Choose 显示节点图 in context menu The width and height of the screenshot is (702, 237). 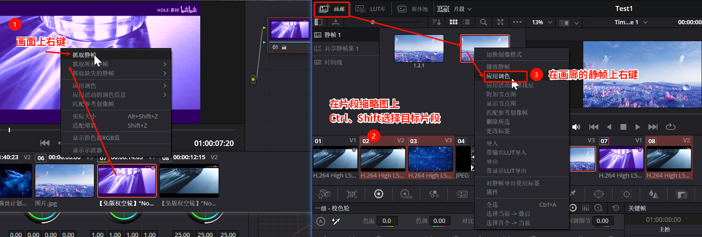(501, 103)
